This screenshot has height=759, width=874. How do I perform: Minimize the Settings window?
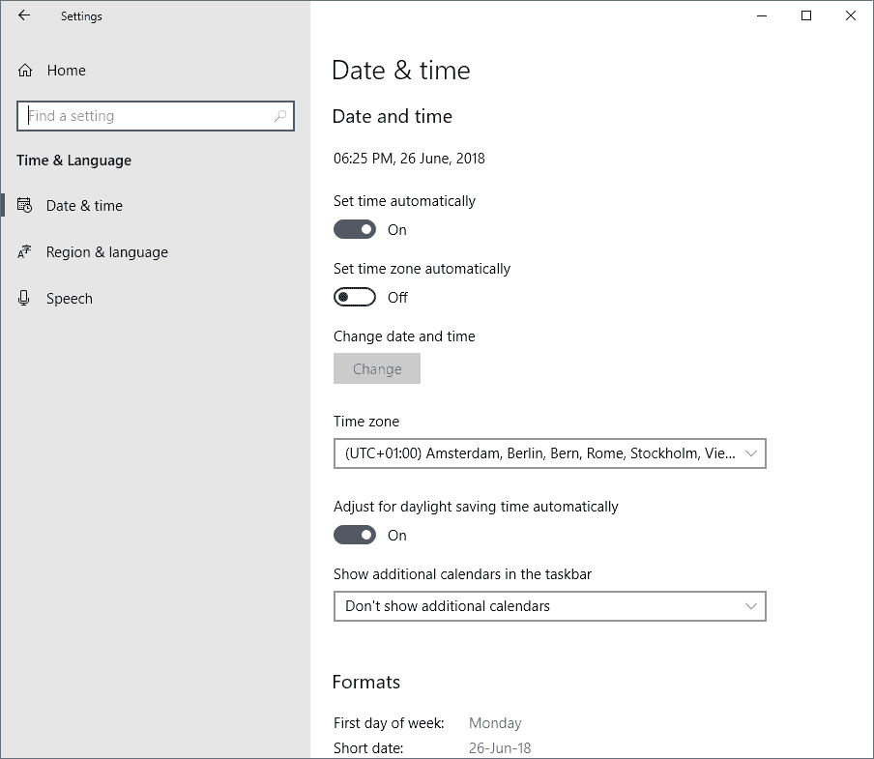point(762,15)
